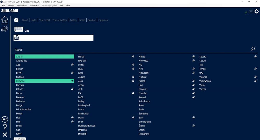Click the battery status icon
Viewport: 260px width, 140px height.
pyautogui.click(x=251, y=11)
